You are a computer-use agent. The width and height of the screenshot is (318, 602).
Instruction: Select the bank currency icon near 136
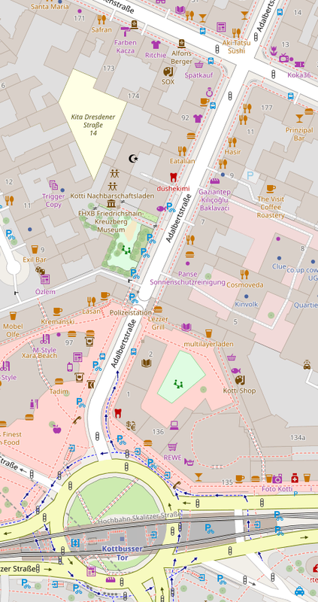click(131, 425)
